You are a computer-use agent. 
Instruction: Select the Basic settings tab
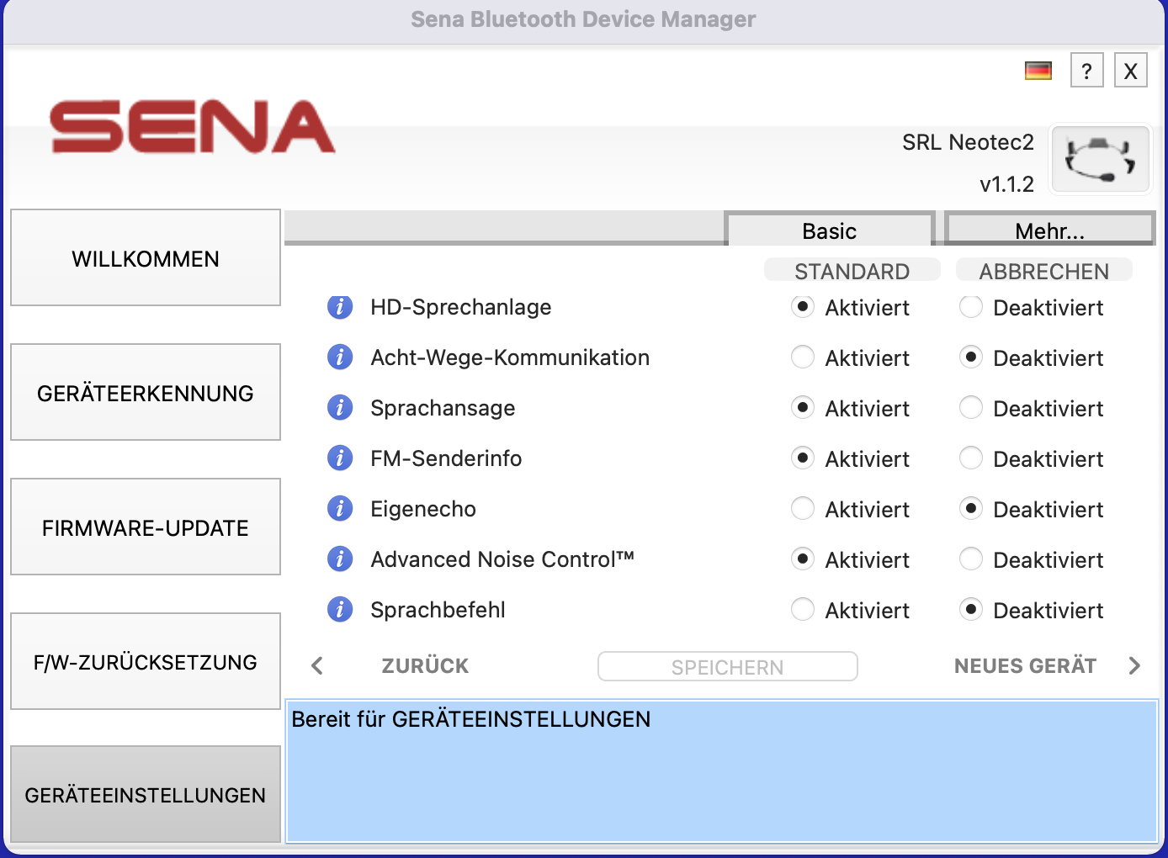(829, 230)
